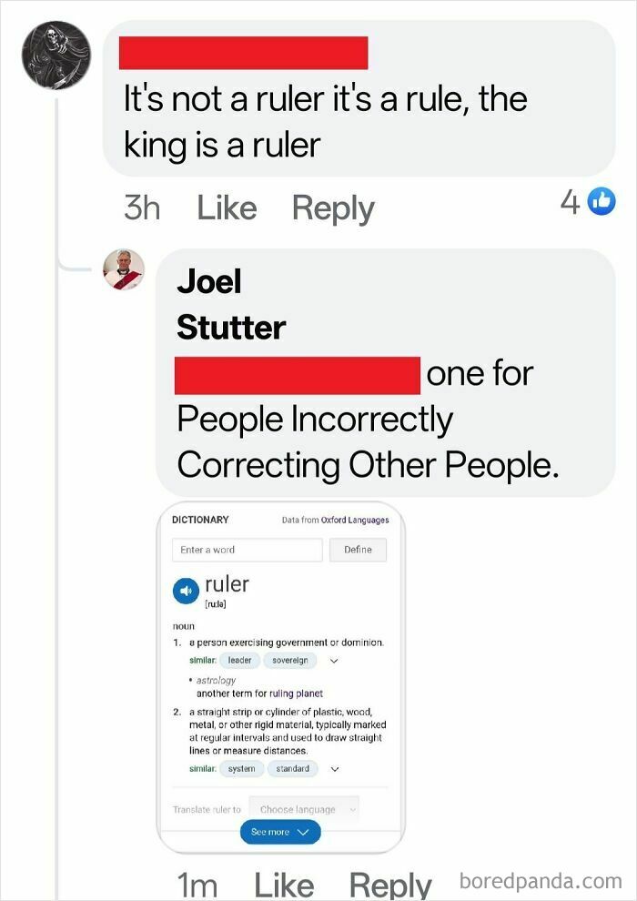The image size is (637, 901).
Task: Click the Enter a word search field
Action: pyautogui.click(x=247, y=550)
